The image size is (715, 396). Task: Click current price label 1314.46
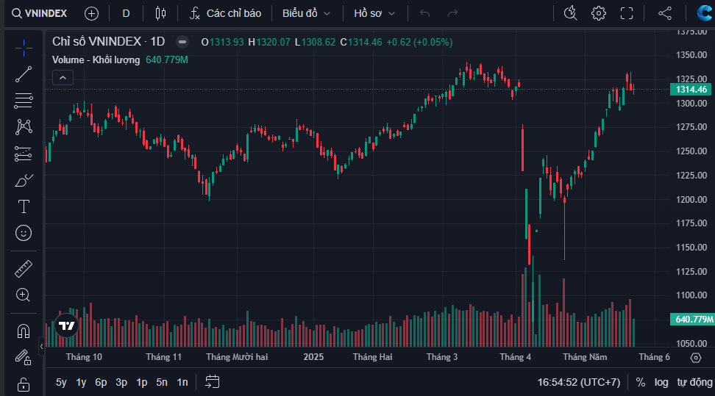691,90
